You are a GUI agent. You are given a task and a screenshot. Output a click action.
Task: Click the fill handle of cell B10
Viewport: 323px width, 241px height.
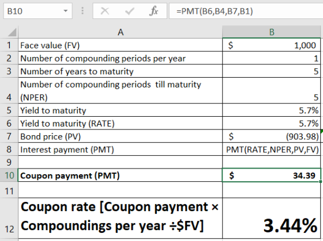point(320,181)
